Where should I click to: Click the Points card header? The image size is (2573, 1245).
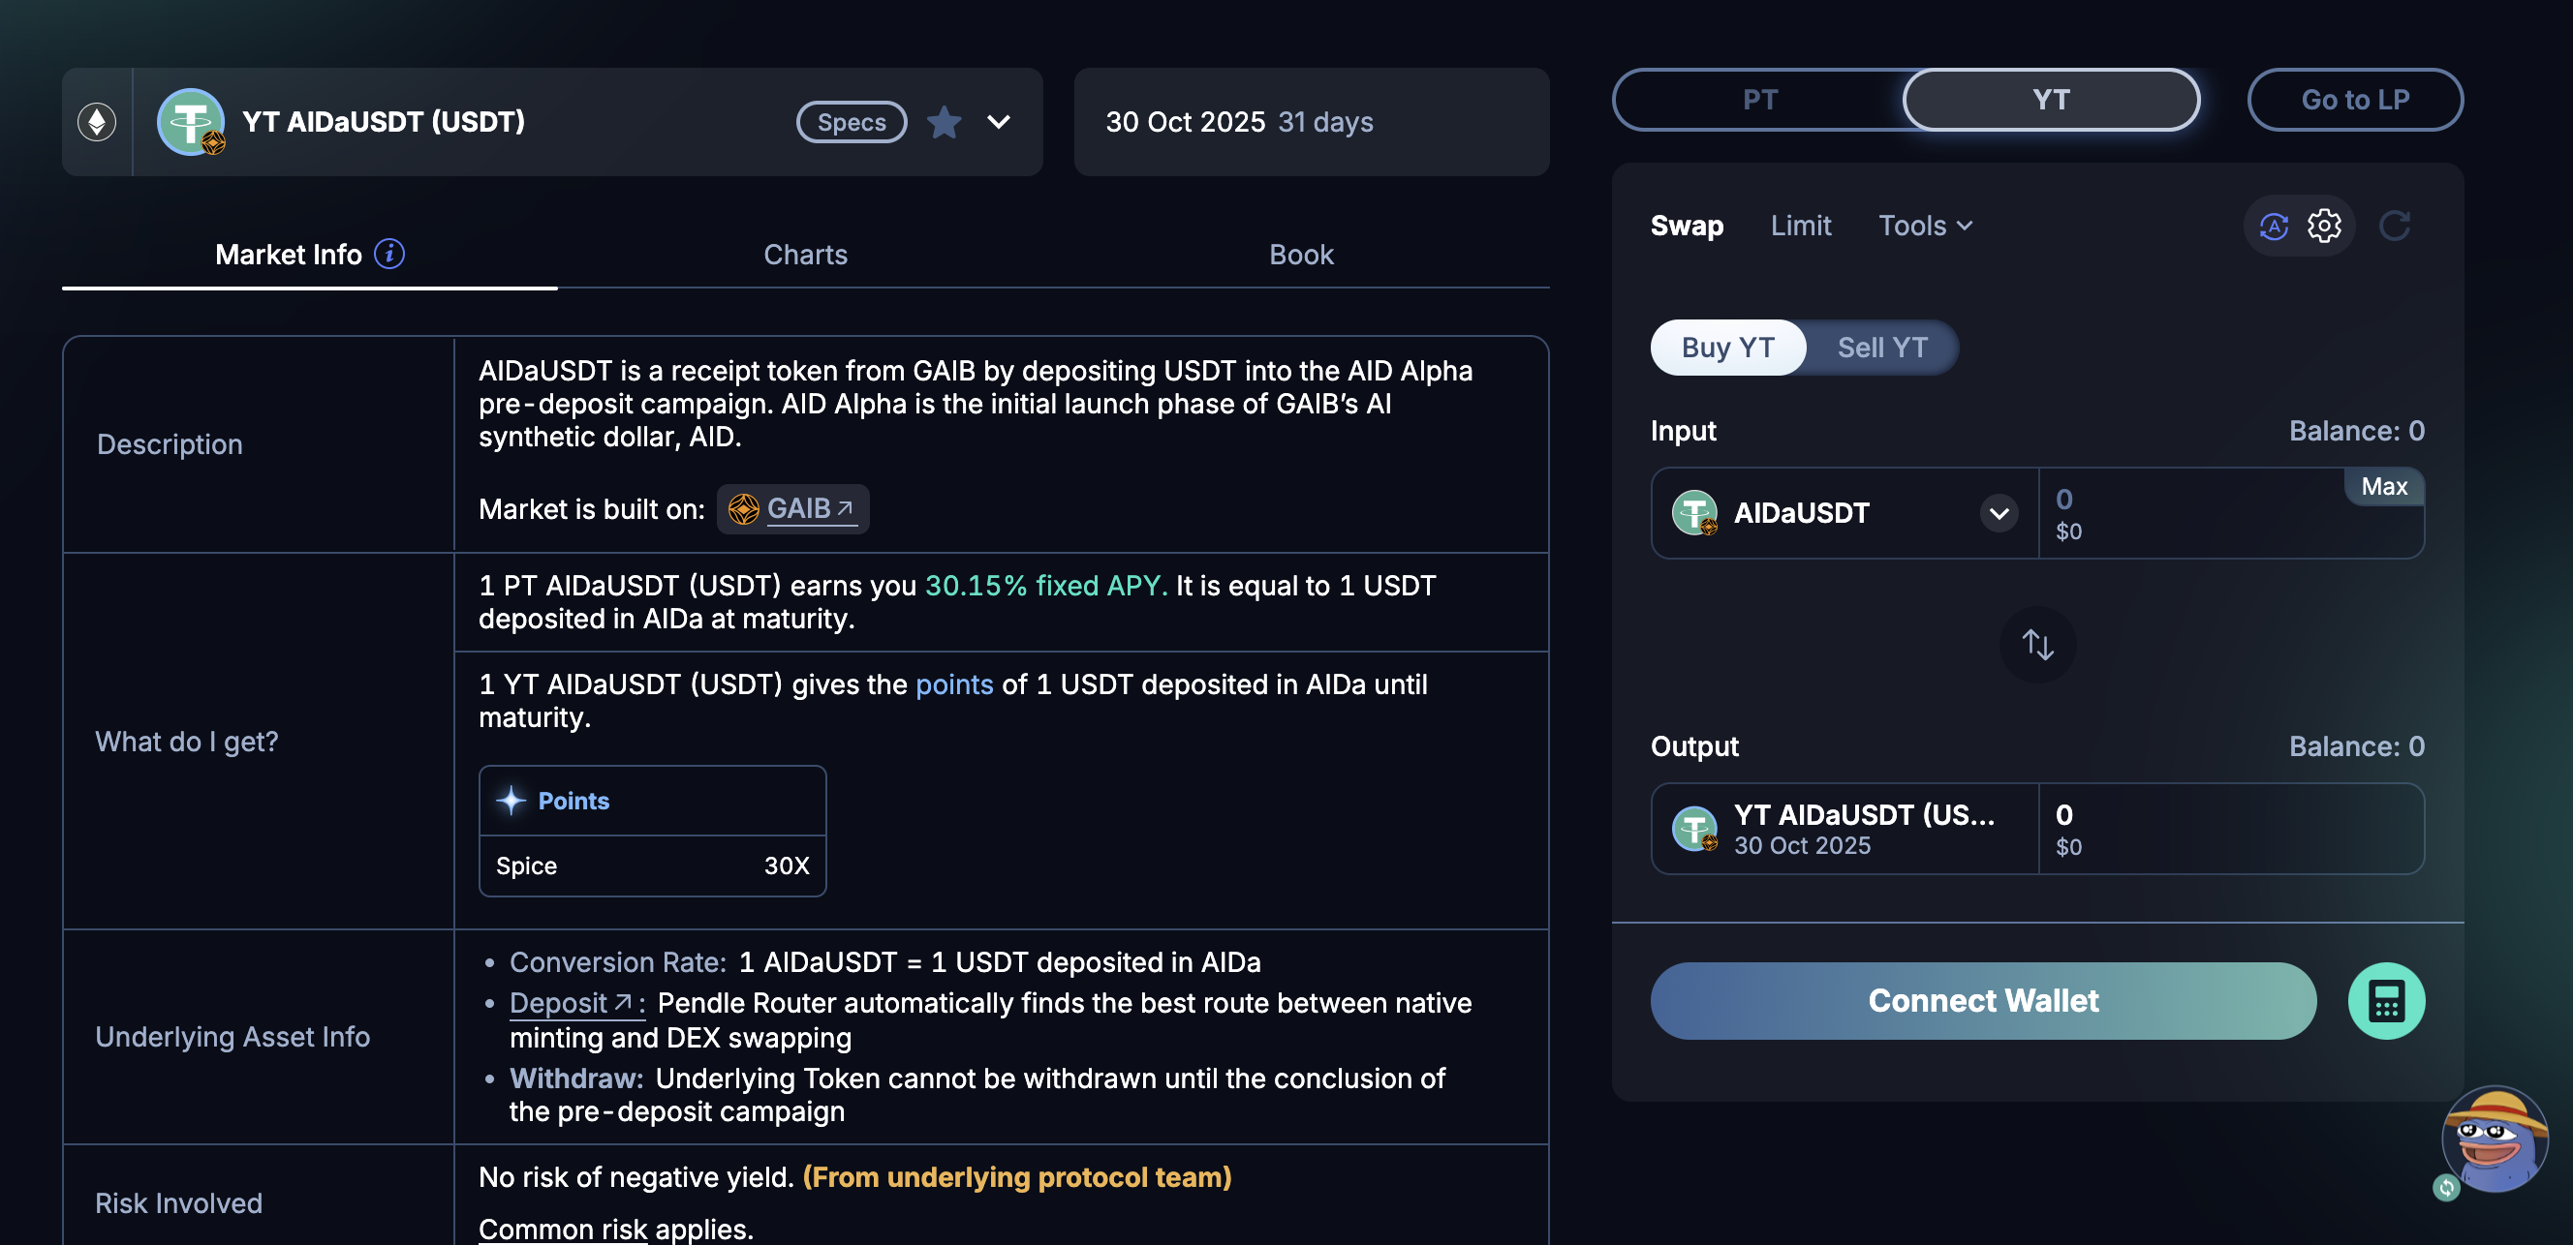[x=652, y=801]
